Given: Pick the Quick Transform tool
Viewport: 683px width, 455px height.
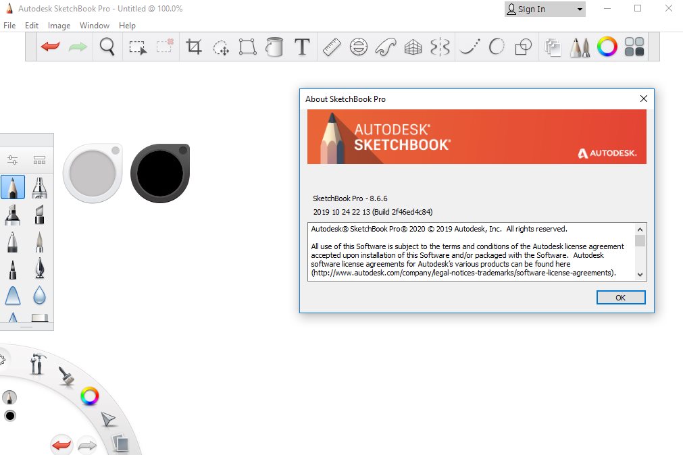Looking at the screenshot, I should (x=222, y=47).
